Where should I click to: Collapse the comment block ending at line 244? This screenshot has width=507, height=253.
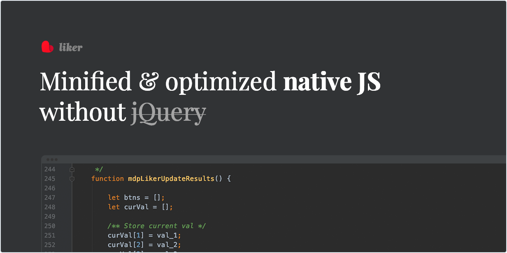[x=72, y=169]
